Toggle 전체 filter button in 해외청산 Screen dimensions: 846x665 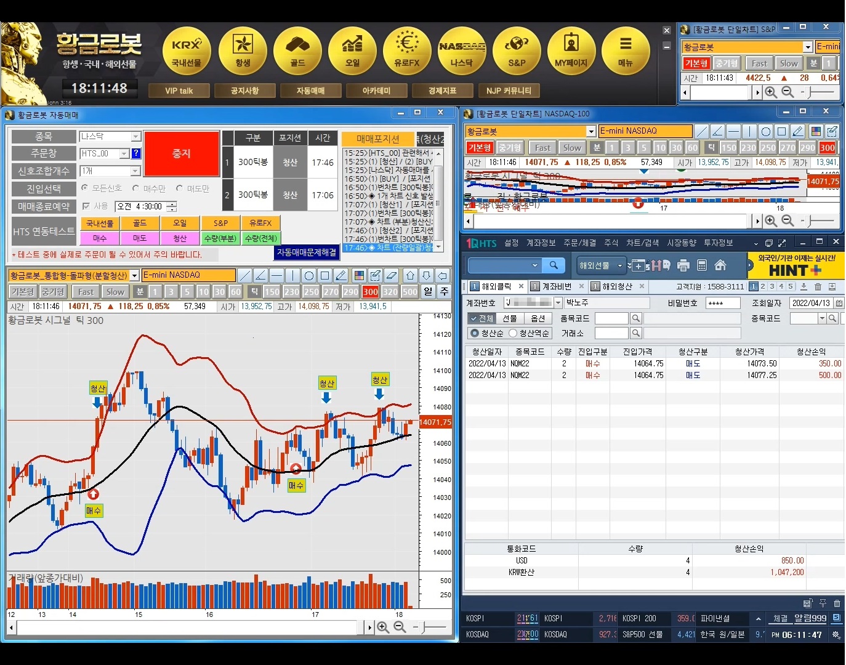(x=481, y=318)
